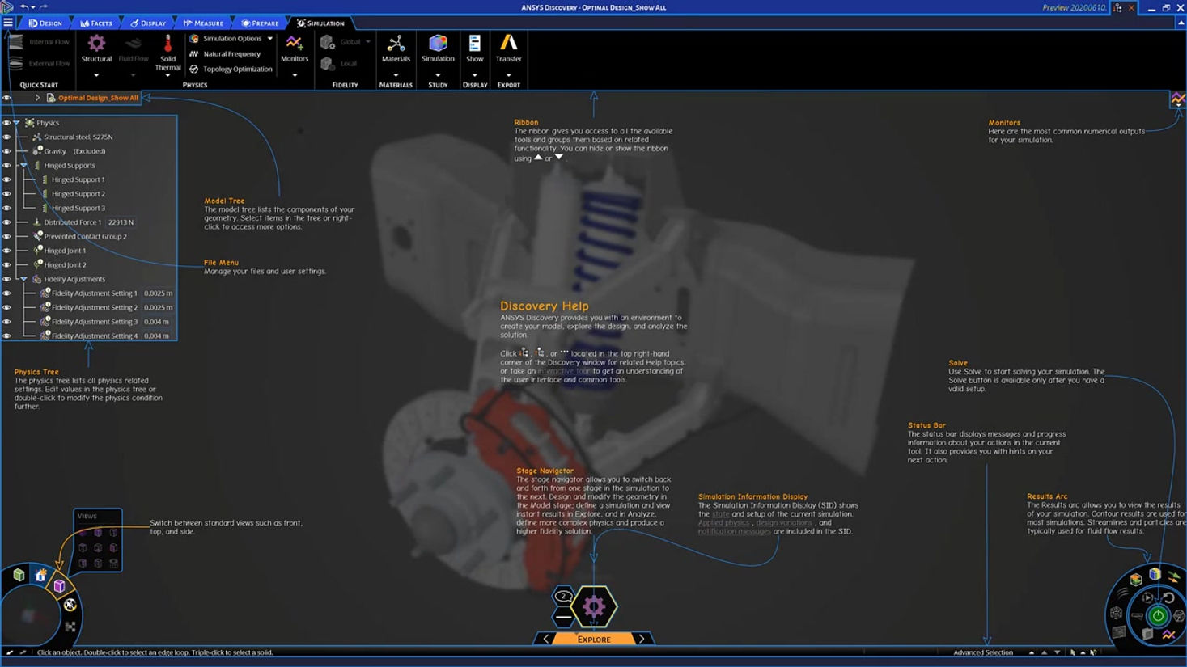Screen dimensions: 1187x667
Task: Click Advanced Selection in the status bar
Action: tap(983, 652)
